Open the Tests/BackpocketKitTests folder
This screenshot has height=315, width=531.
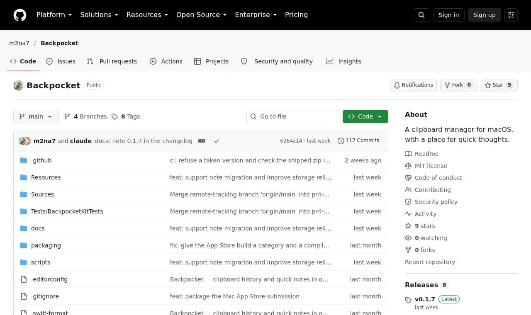(x=67, y=211)
